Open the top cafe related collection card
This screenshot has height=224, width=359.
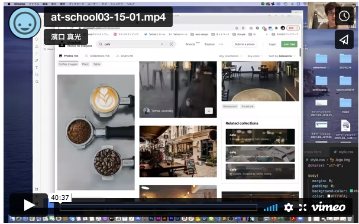point(260,137)
